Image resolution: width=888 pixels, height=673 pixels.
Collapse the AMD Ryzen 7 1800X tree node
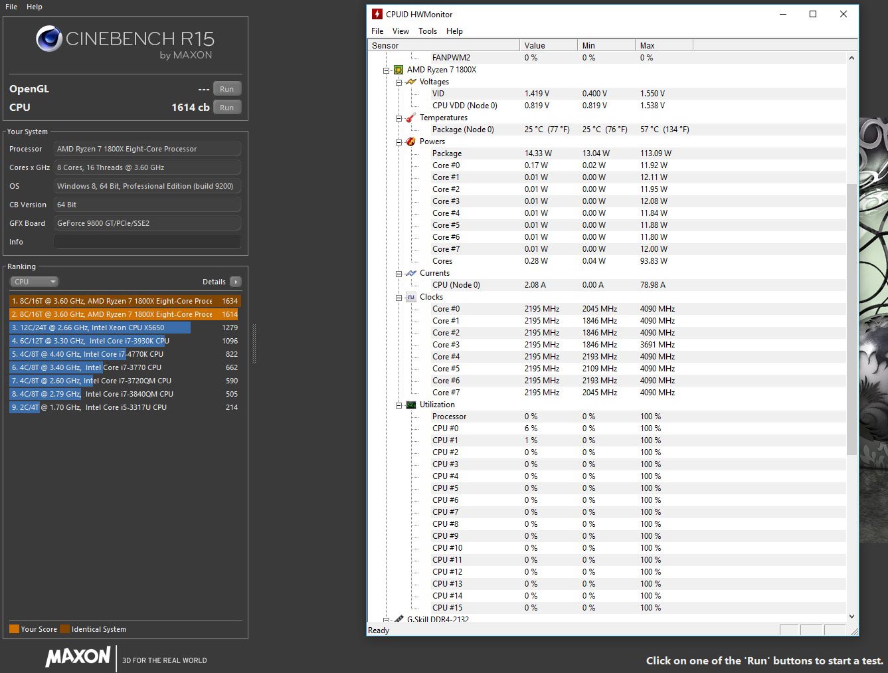[x=386, y=70]
